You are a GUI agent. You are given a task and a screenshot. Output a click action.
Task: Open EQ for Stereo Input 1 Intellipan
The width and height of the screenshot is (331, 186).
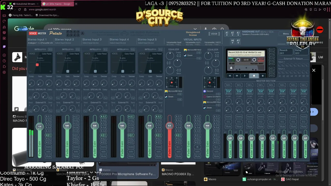50,49
